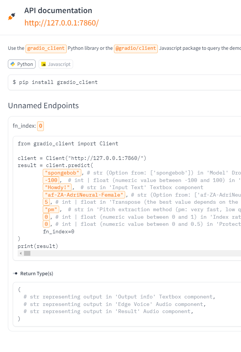Screen dimensions: 241x352
Task: Click the JS logo icon
Action: pos(43,64)
